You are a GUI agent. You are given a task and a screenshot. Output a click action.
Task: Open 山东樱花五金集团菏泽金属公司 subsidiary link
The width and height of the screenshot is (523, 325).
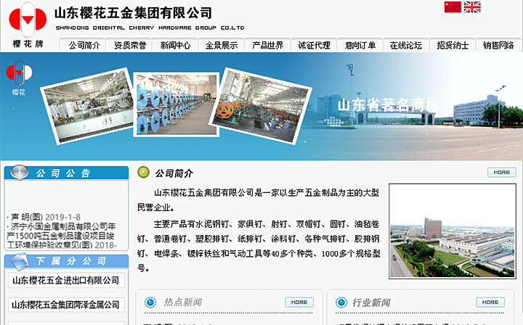click(65, 305)
